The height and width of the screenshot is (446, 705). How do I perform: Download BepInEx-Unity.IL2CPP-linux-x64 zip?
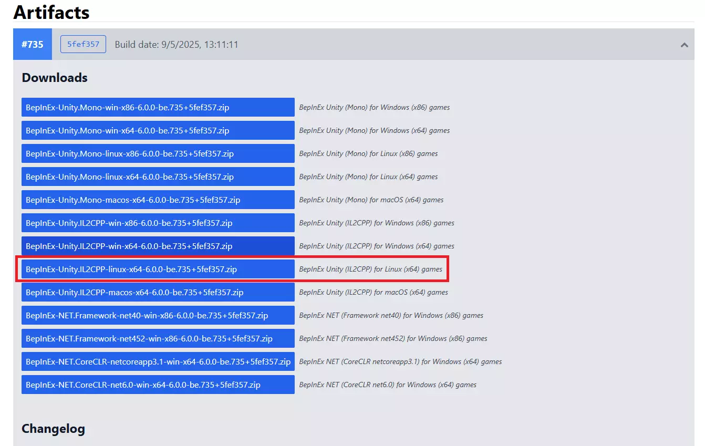158,269
